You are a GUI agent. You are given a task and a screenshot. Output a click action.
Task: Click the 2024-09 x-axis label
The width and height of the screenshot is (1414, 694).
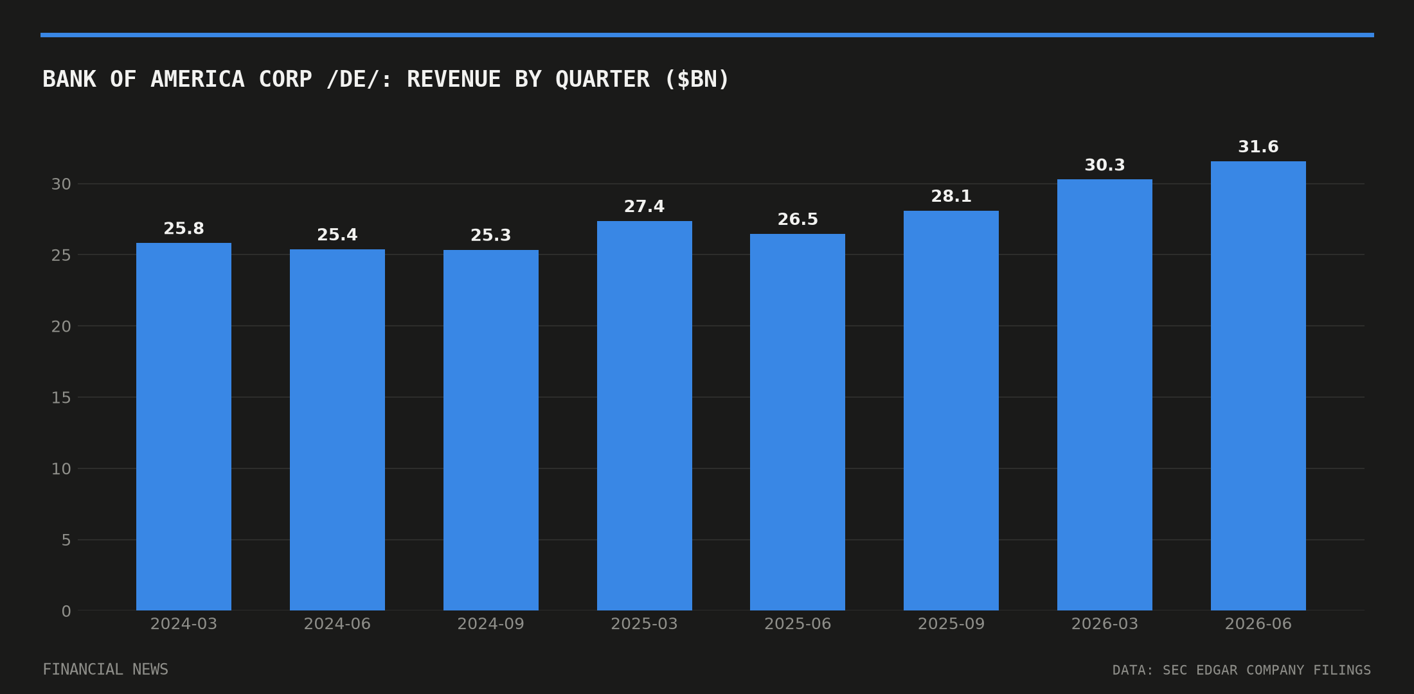491,624
